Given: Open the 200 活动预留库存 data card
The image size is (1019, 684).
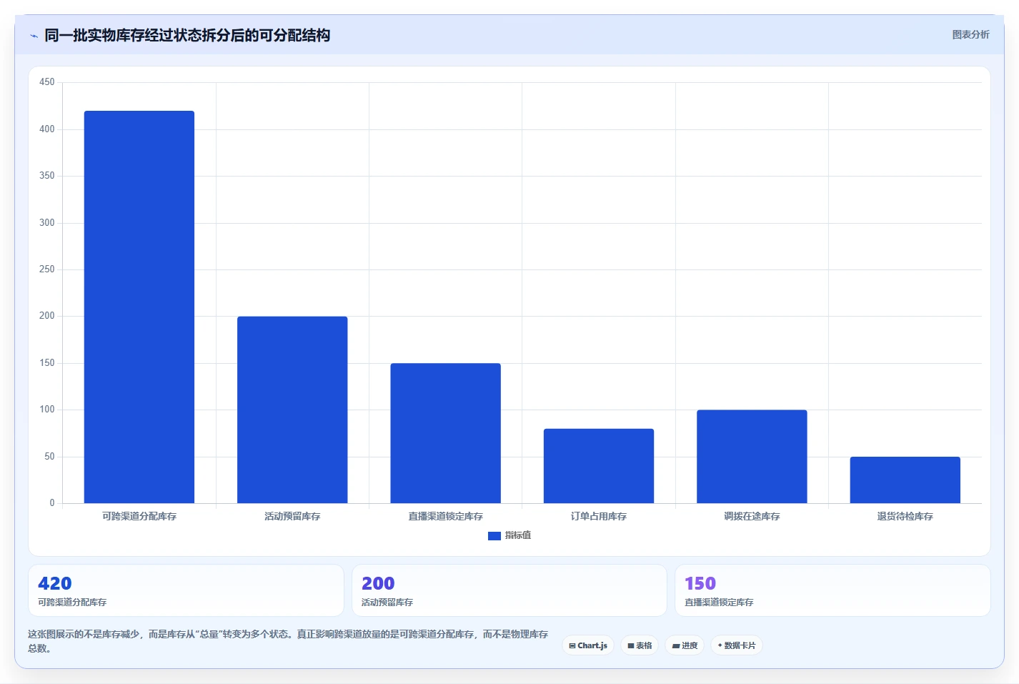Looking at the screenshot, I should tap(509, 590).
